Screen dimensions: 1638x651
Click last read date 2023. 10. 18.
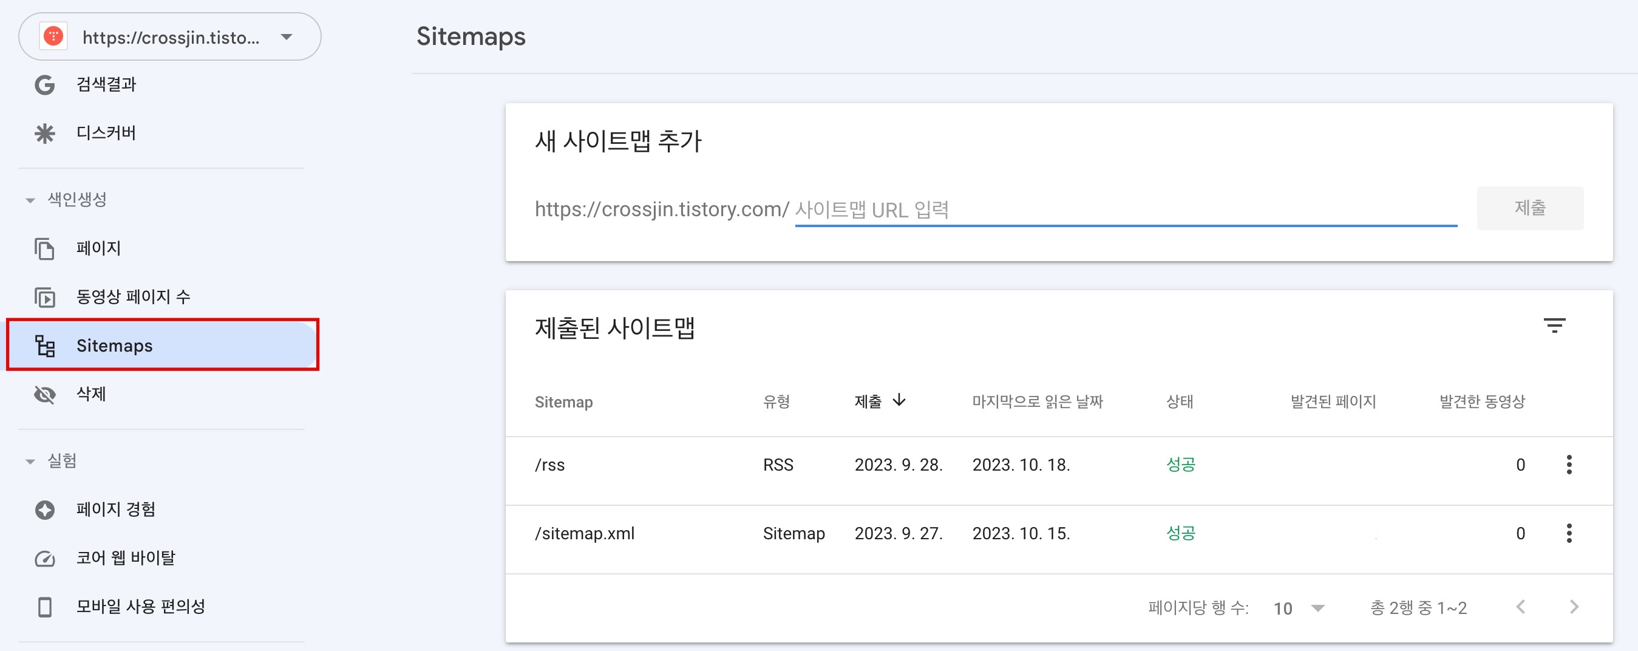pos(1021,465)
